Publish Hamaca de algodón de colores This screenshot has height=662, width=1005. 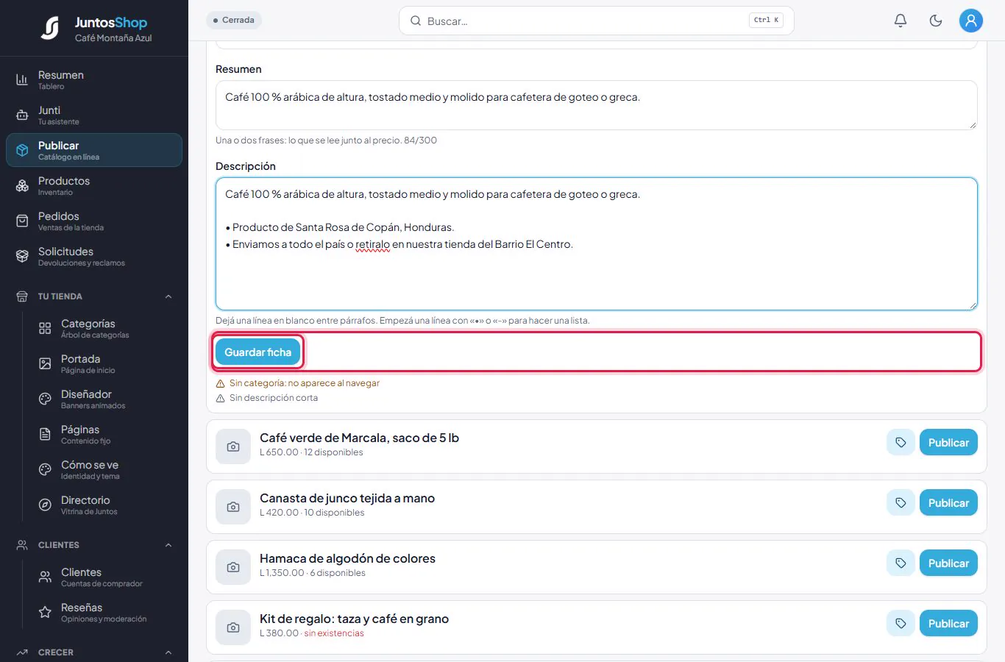click(948, 563)
